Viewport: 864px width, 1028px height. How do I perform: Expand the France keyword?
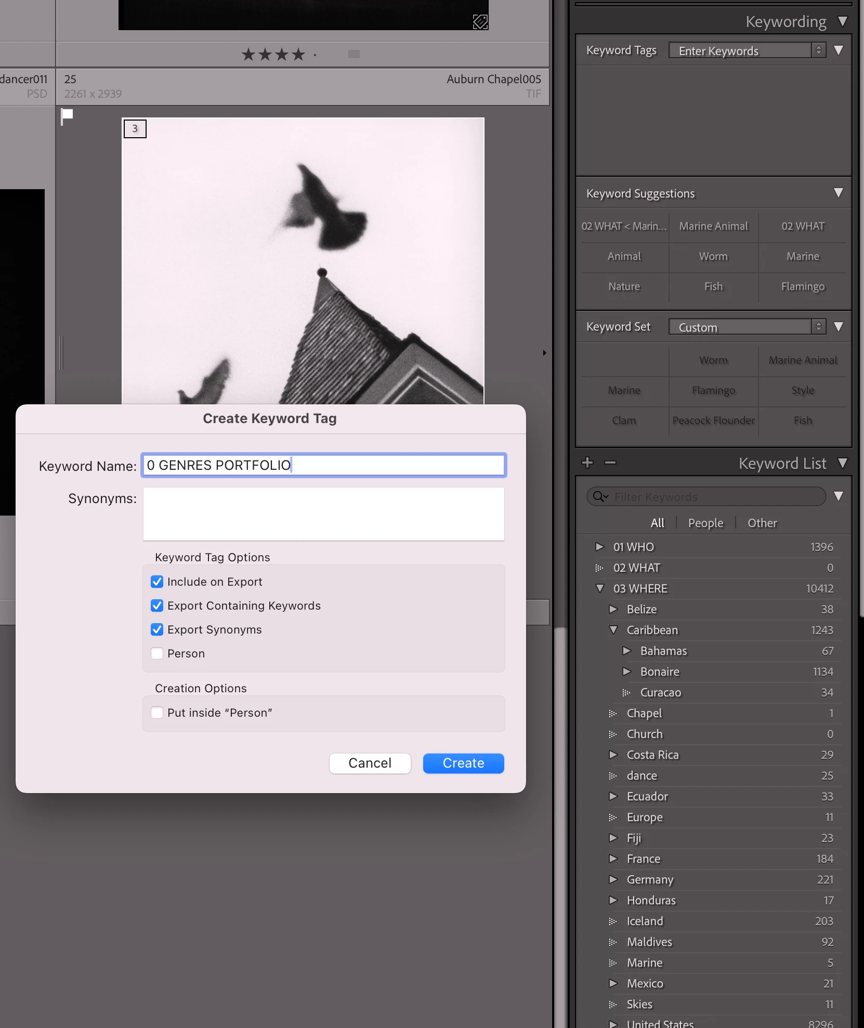pos(613,859)
